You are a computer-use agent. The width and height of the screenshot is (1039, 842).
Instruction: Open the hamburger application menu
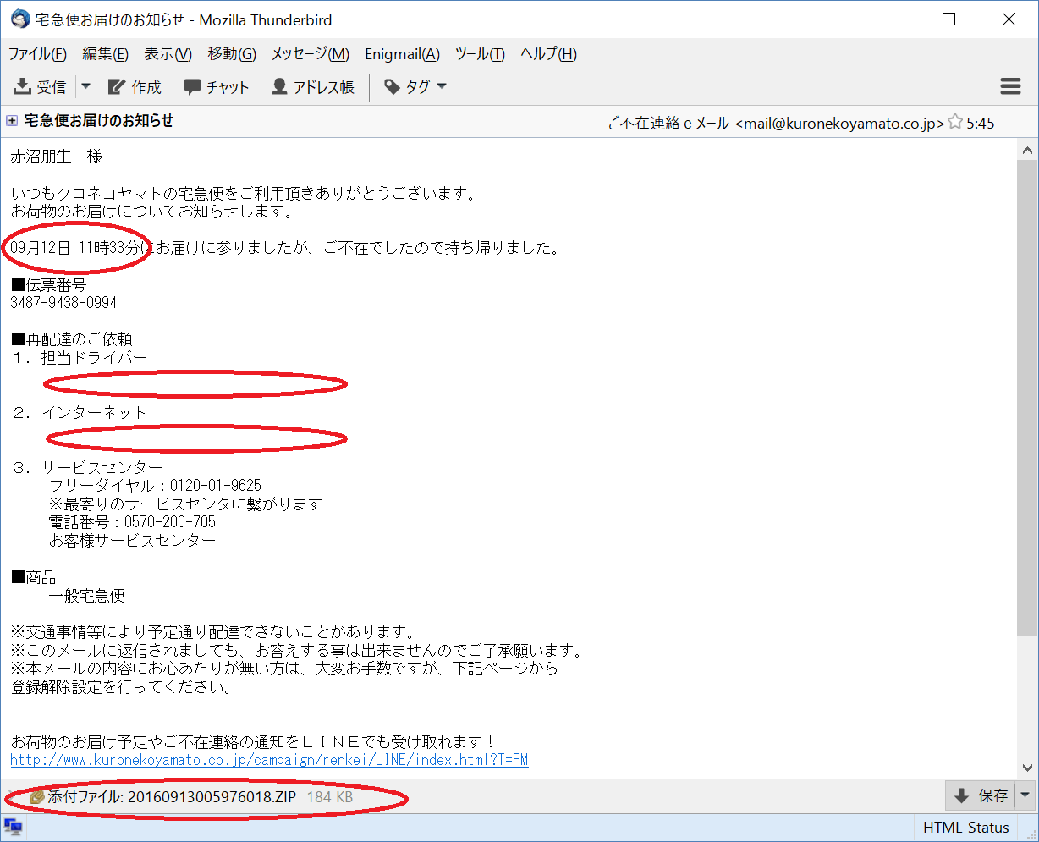(x=1010, y=86)
